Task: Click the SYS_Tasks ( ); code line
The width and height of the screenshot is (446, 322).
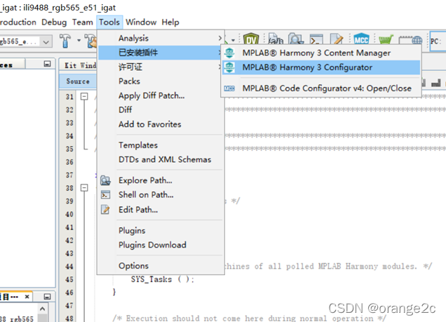Action: [x=163, y=279]
